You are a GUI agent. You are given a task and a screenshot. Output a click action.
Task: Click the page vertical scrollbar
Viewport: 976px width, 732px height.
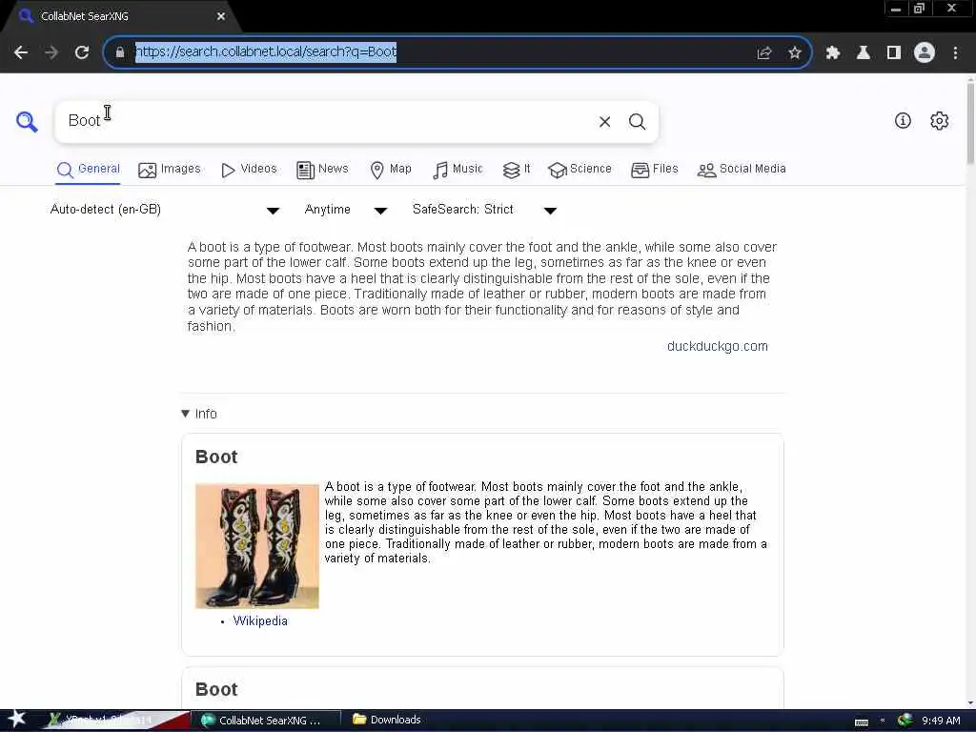[x=970, y=125]
